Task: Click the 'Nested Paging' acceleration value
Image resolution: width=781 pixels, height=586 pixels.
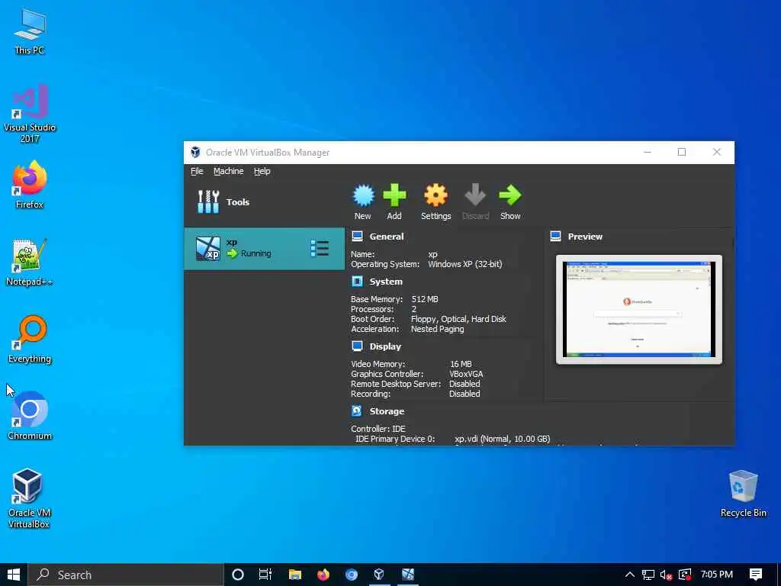Action: pos(437,329)
